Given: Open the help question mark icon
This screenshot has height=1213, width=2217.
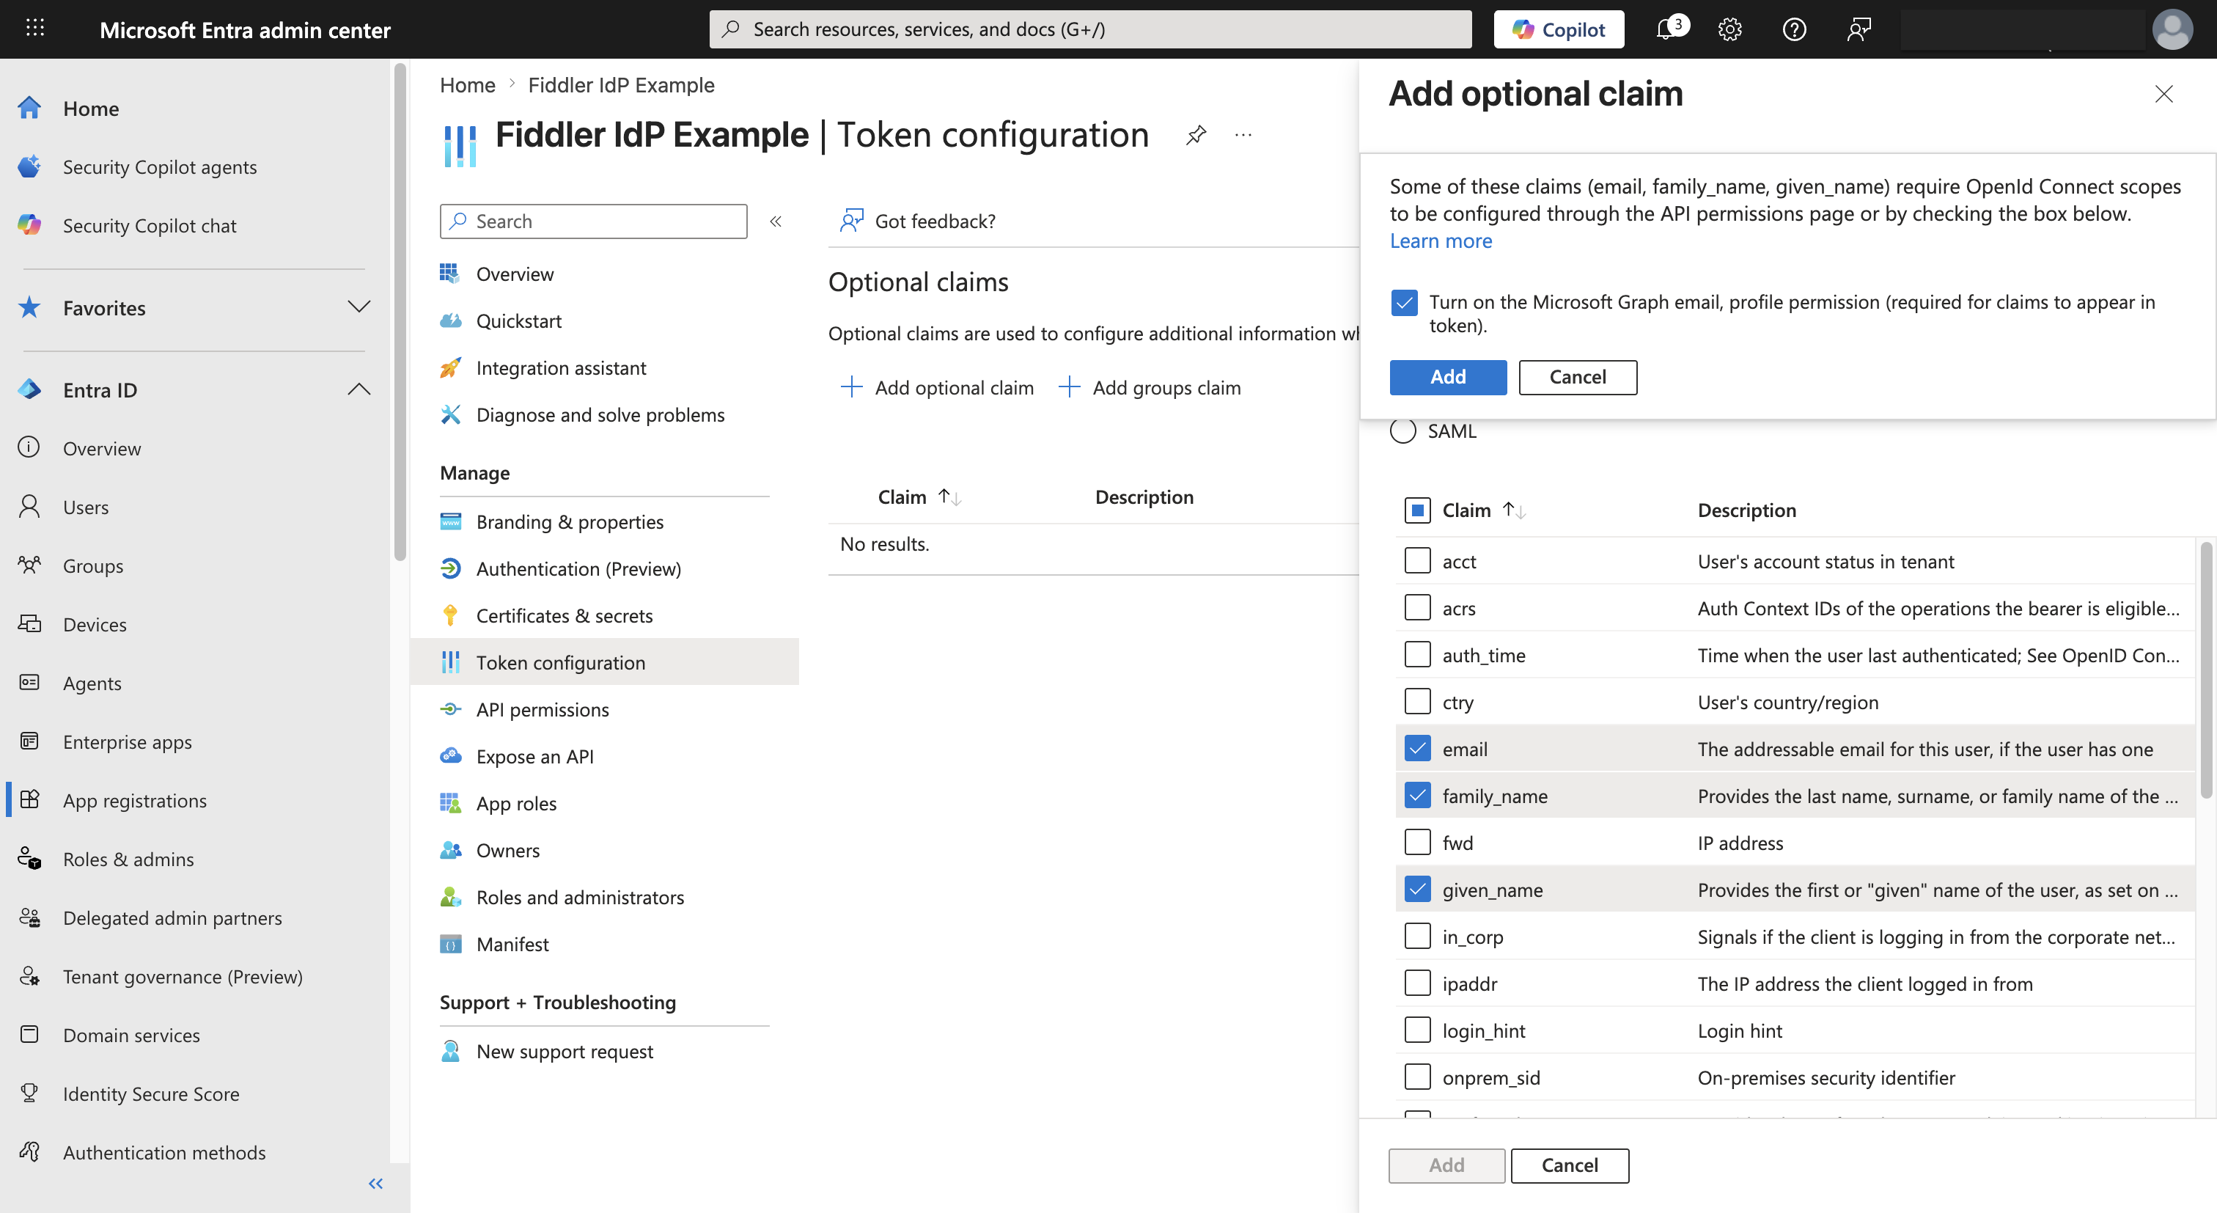Looking at the screenshot, I should click(1795, 29).
